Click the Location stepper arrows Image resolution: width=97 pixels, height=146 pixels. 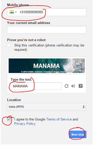point(84,107)
